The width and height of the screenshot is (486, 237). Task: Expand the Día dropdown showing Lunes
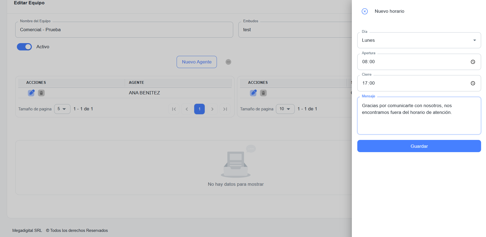pos(419,40)
